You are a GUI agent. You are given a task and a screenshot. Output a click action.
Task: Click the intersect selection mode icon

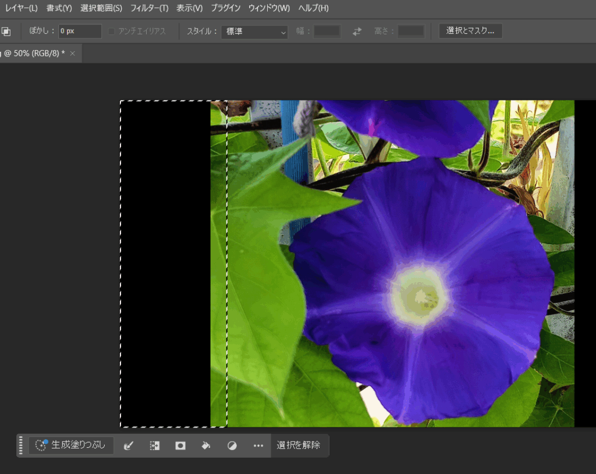(x=6, y=31)
